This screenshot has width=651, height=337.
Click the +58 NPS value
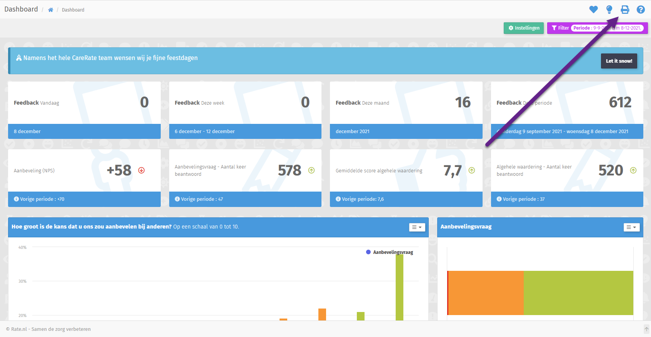click(119, 170)
